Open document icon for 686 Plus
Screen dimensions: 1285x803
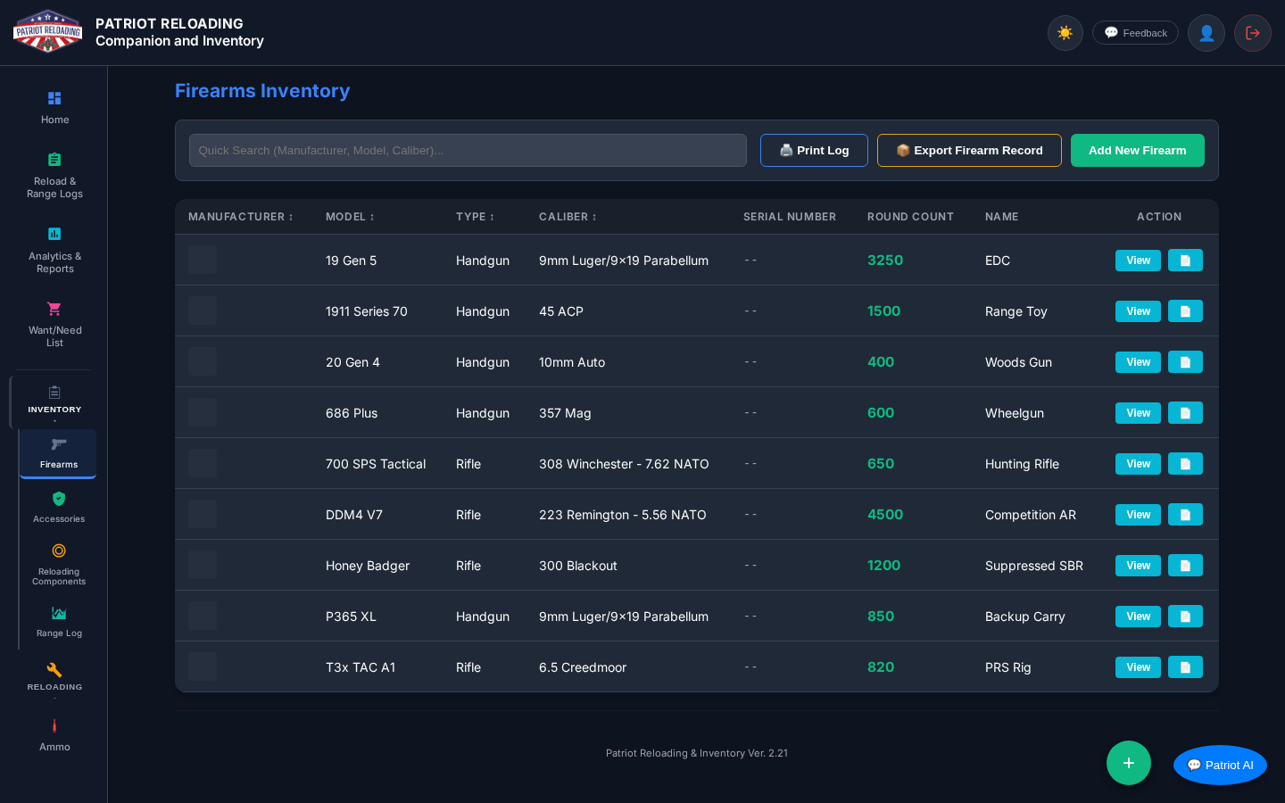pos(1185,413)
